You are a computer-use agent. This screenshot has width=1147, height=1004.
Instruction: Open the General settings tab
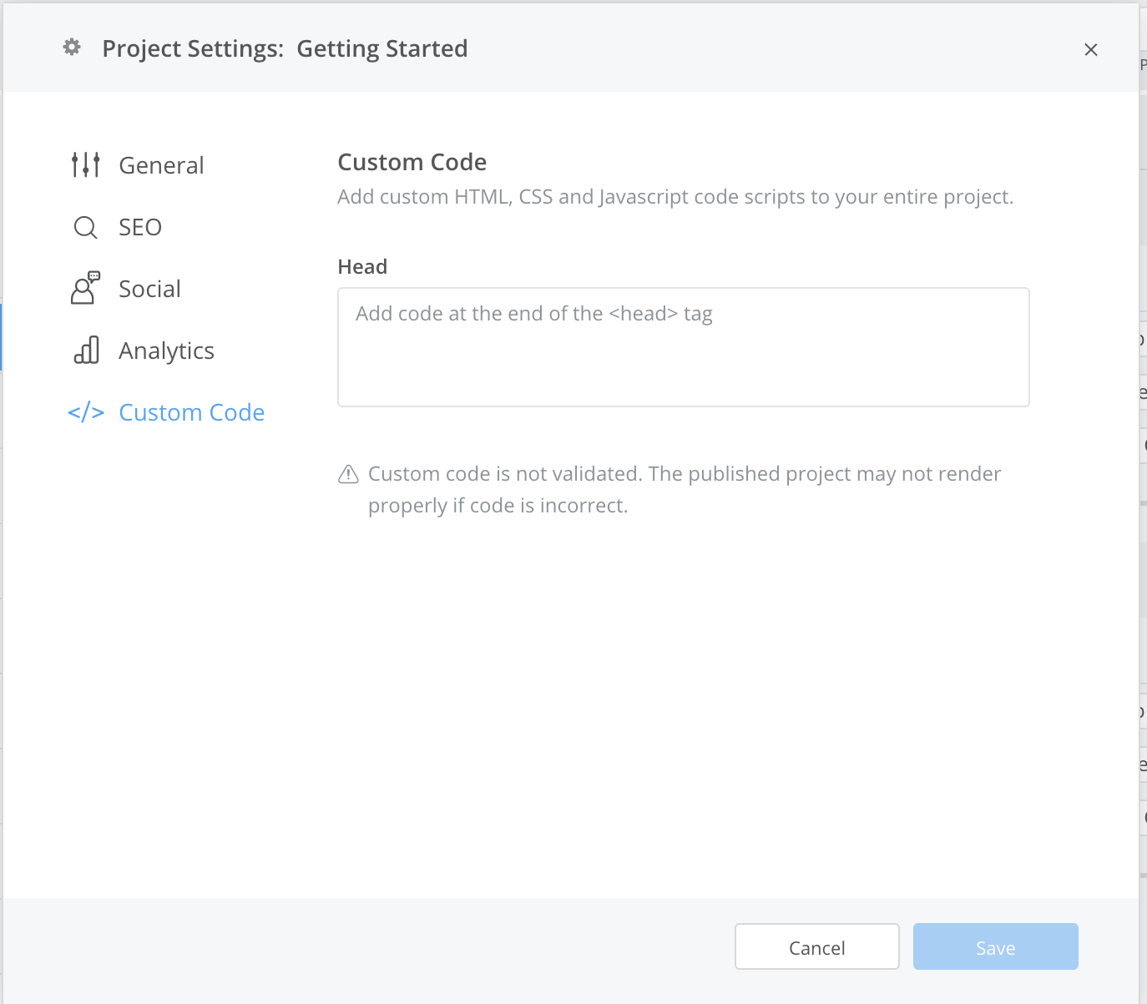point(161,165)
